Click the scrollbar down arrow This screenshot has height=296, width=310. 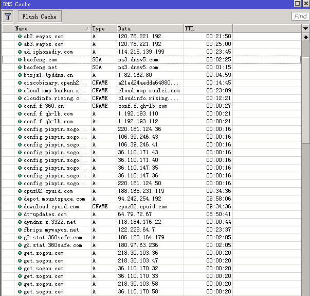pyautogui.click(x=305, y=292)
